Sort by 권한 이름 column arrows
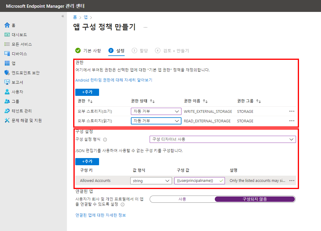This screenshot has height=231, width=321. (x=205, y=101)
